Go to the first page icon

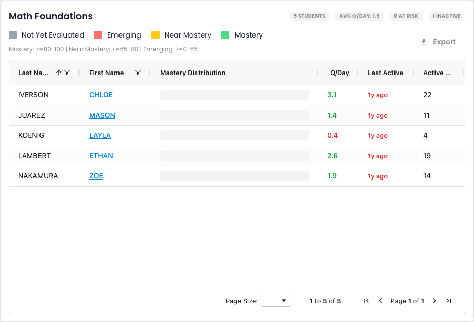(366, 301)
